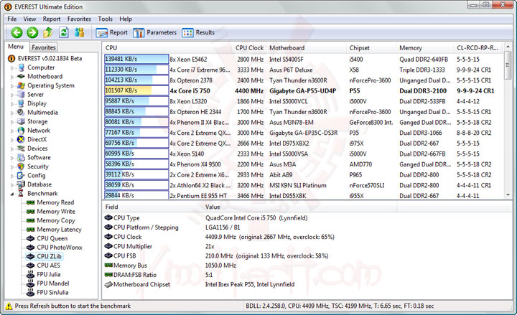Image resolution: width=517 pixels, height=315 pixels.
Task: Switch to the Favorites tab
Action: point(44,47)
